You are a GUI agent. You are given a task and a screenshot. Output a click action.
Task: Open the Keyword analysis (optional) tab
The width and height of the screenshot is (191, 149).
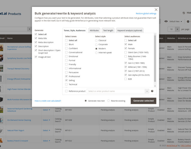point(130,30)
